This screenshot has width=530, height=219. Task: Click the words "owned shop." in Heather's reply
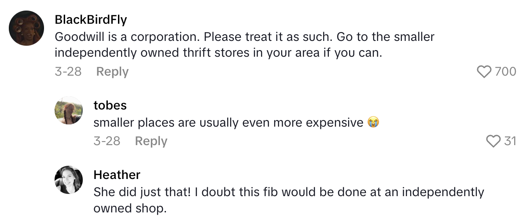click(x=130, y=208)
